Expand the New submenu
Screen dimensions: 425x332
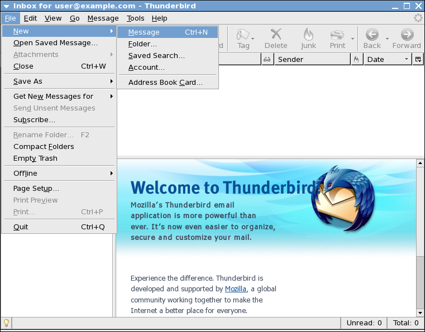[59, 31]
